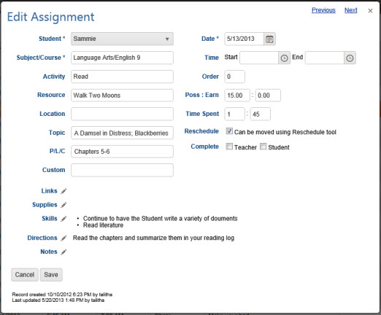Uncheck the Reschedule tool checkbox
Screen dimensions: 381x315
229,131
